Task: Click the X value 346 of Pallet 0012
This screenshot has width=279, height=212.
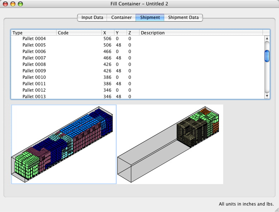Action: [107, 90]
